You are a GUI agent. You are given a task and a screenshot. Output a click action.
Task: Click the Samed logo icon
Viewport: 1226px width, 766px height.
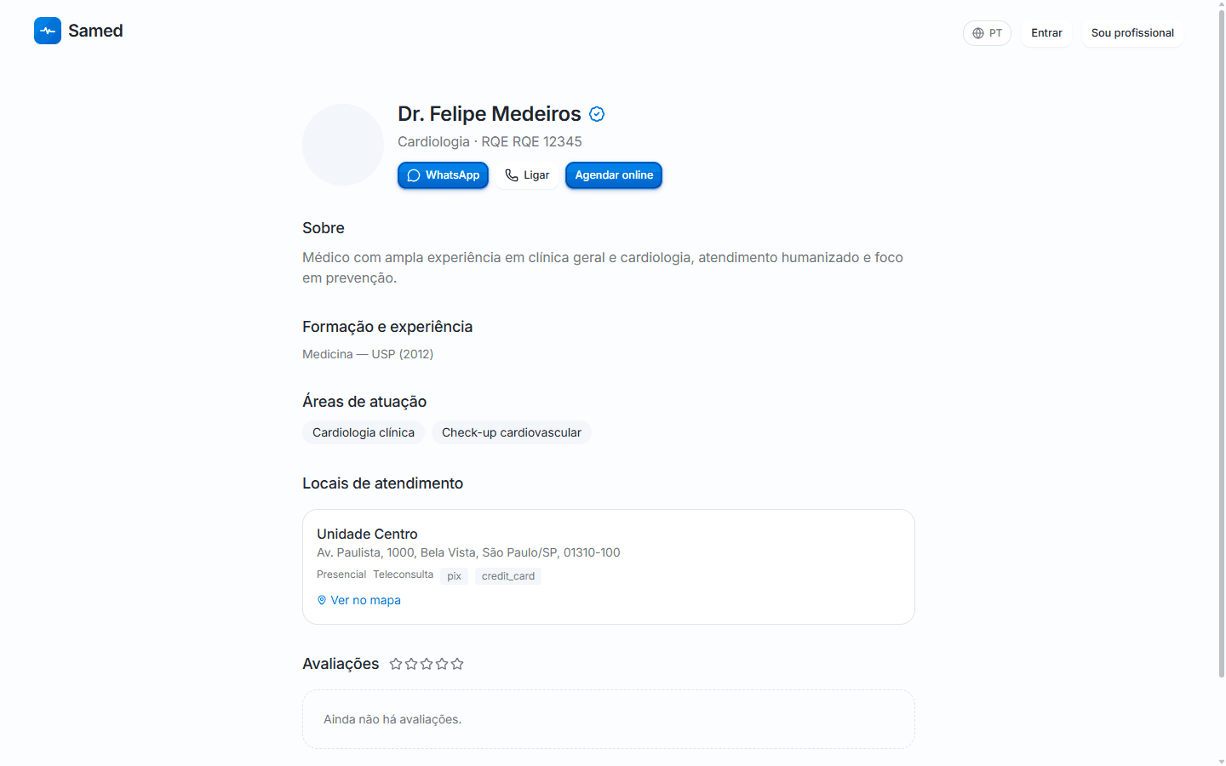pyautogui.click(x=48, y=31)
